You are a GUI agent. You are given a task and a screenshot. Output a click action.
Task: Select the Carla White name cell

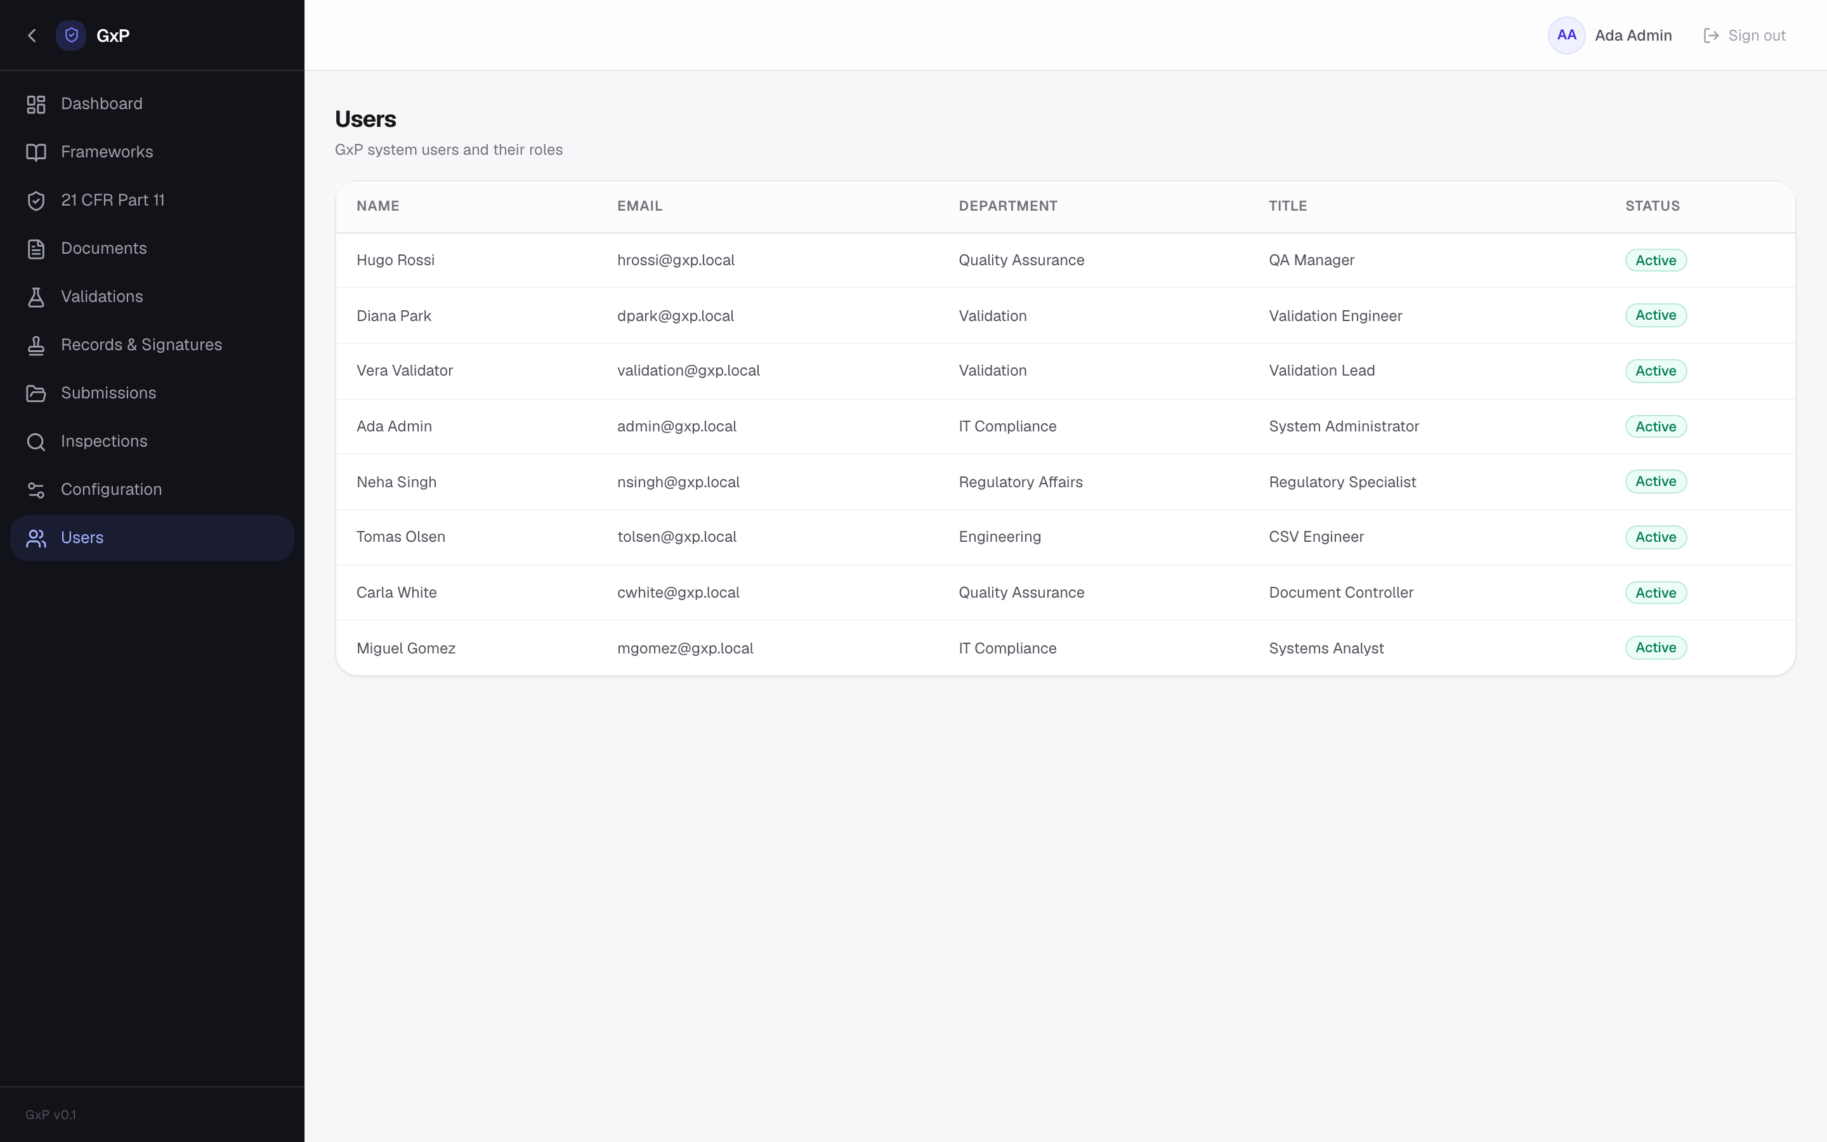point(396,593)
